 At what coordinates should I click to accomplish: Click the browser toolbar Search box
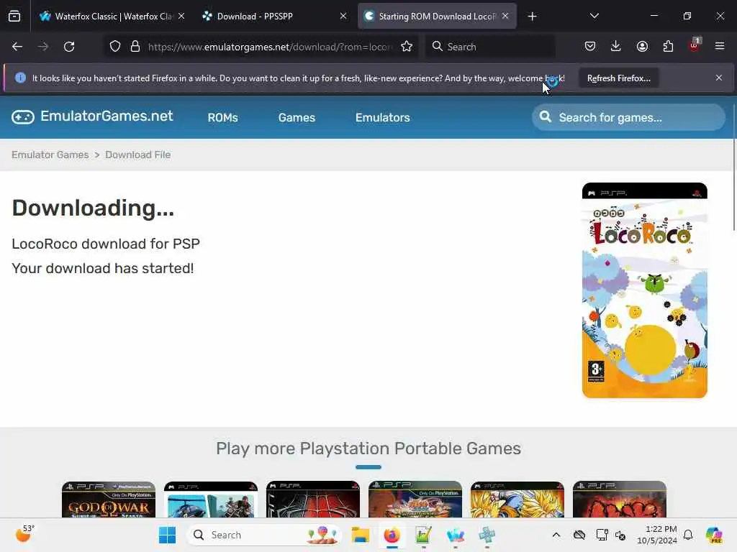490,47
